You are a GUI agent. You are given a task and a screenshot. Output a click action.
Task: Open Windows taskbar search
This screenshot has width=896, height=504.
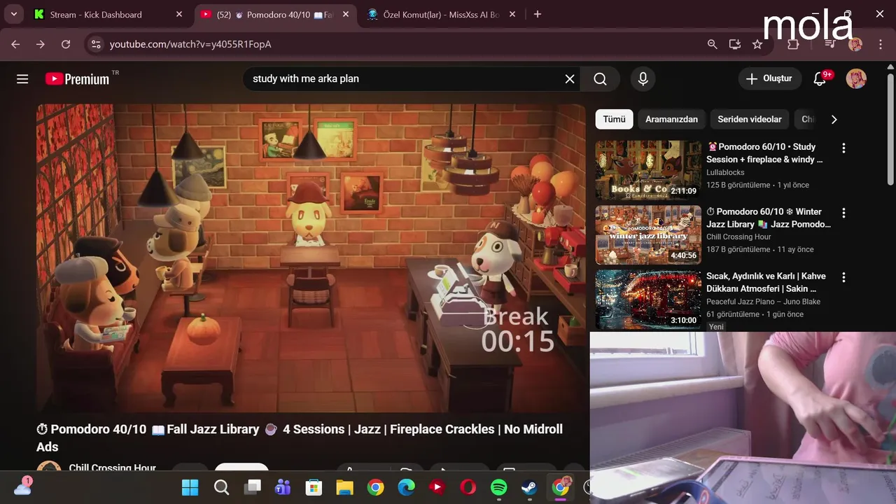pos(221,487)
